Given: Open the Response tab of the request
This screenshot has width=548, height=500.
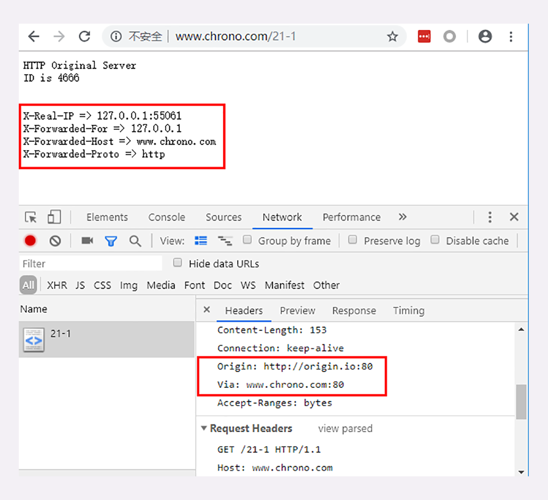Looking at the screenshot, I should point(354,311).
